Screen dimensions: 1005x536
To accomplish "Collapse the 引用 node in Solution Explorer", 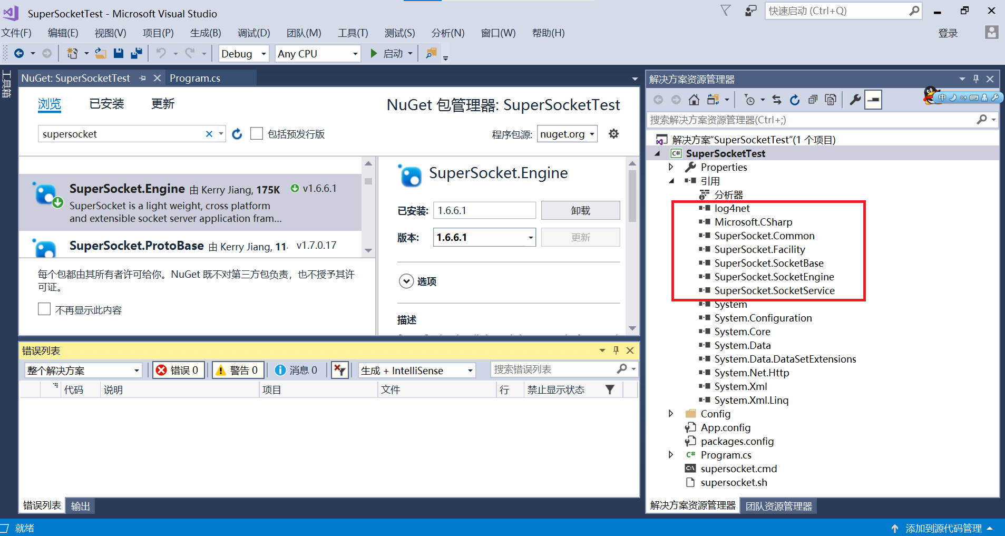I will (x=671, y=180).
